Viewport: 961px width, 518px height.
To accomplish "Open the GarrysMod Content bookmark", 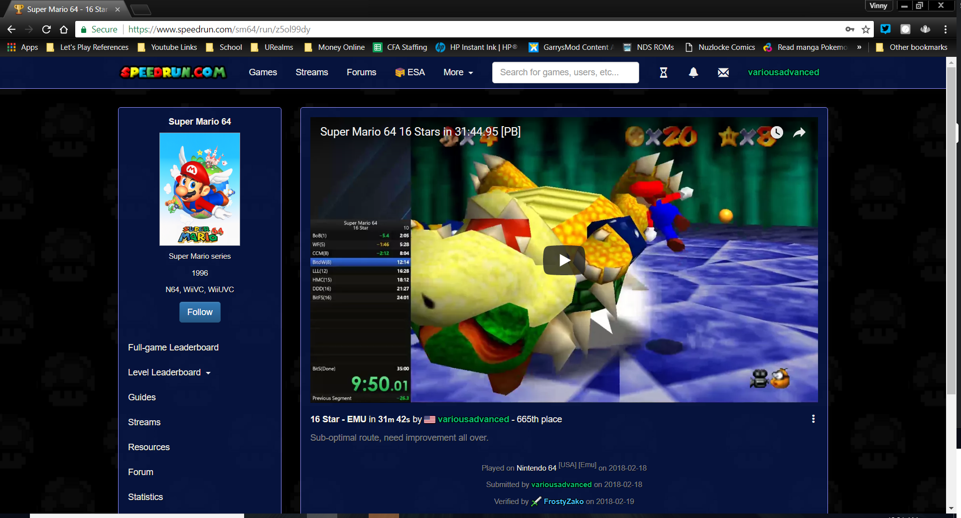I will click(571, 47).
